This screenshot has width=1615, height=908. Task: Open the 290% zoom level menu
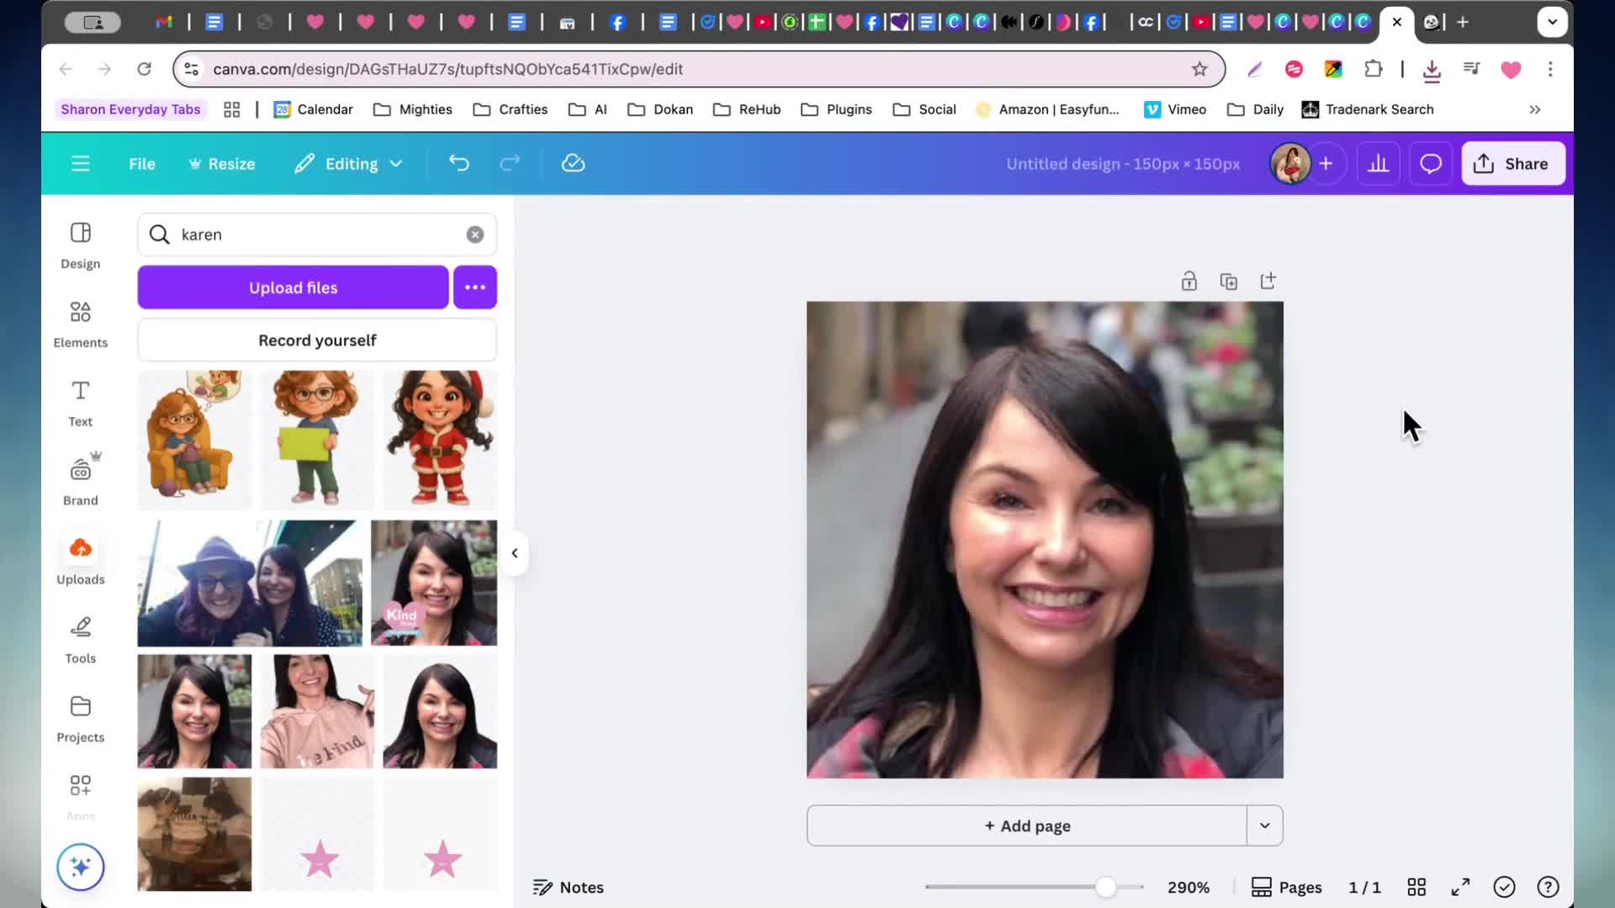click(1188, 887)
